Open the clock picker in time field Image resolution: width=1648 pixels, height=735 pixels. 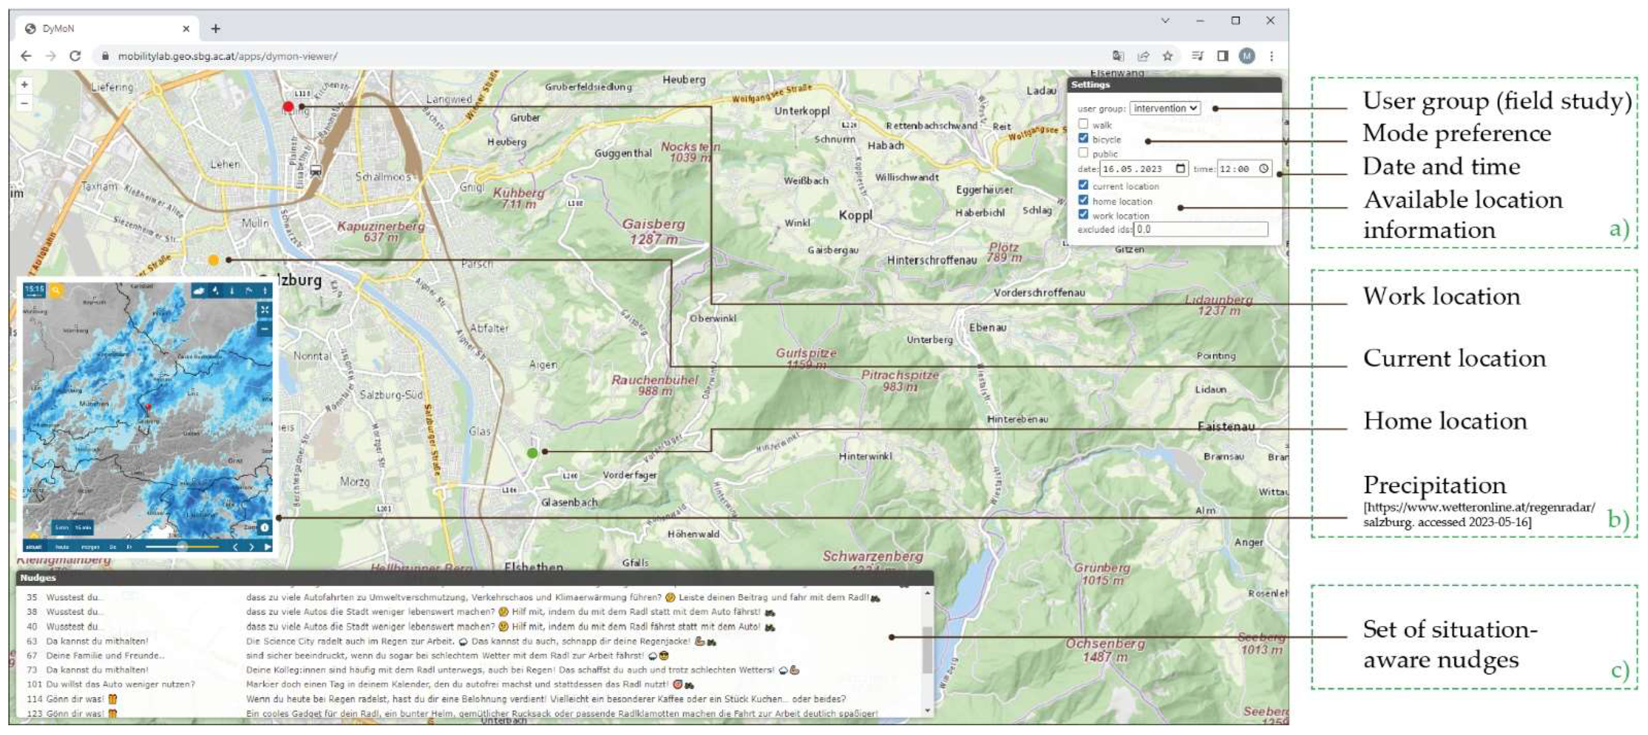1264,169
